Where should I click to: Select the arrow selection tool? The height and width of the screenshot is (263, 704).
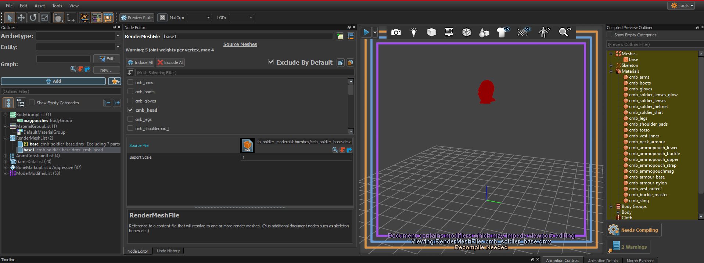10,18
